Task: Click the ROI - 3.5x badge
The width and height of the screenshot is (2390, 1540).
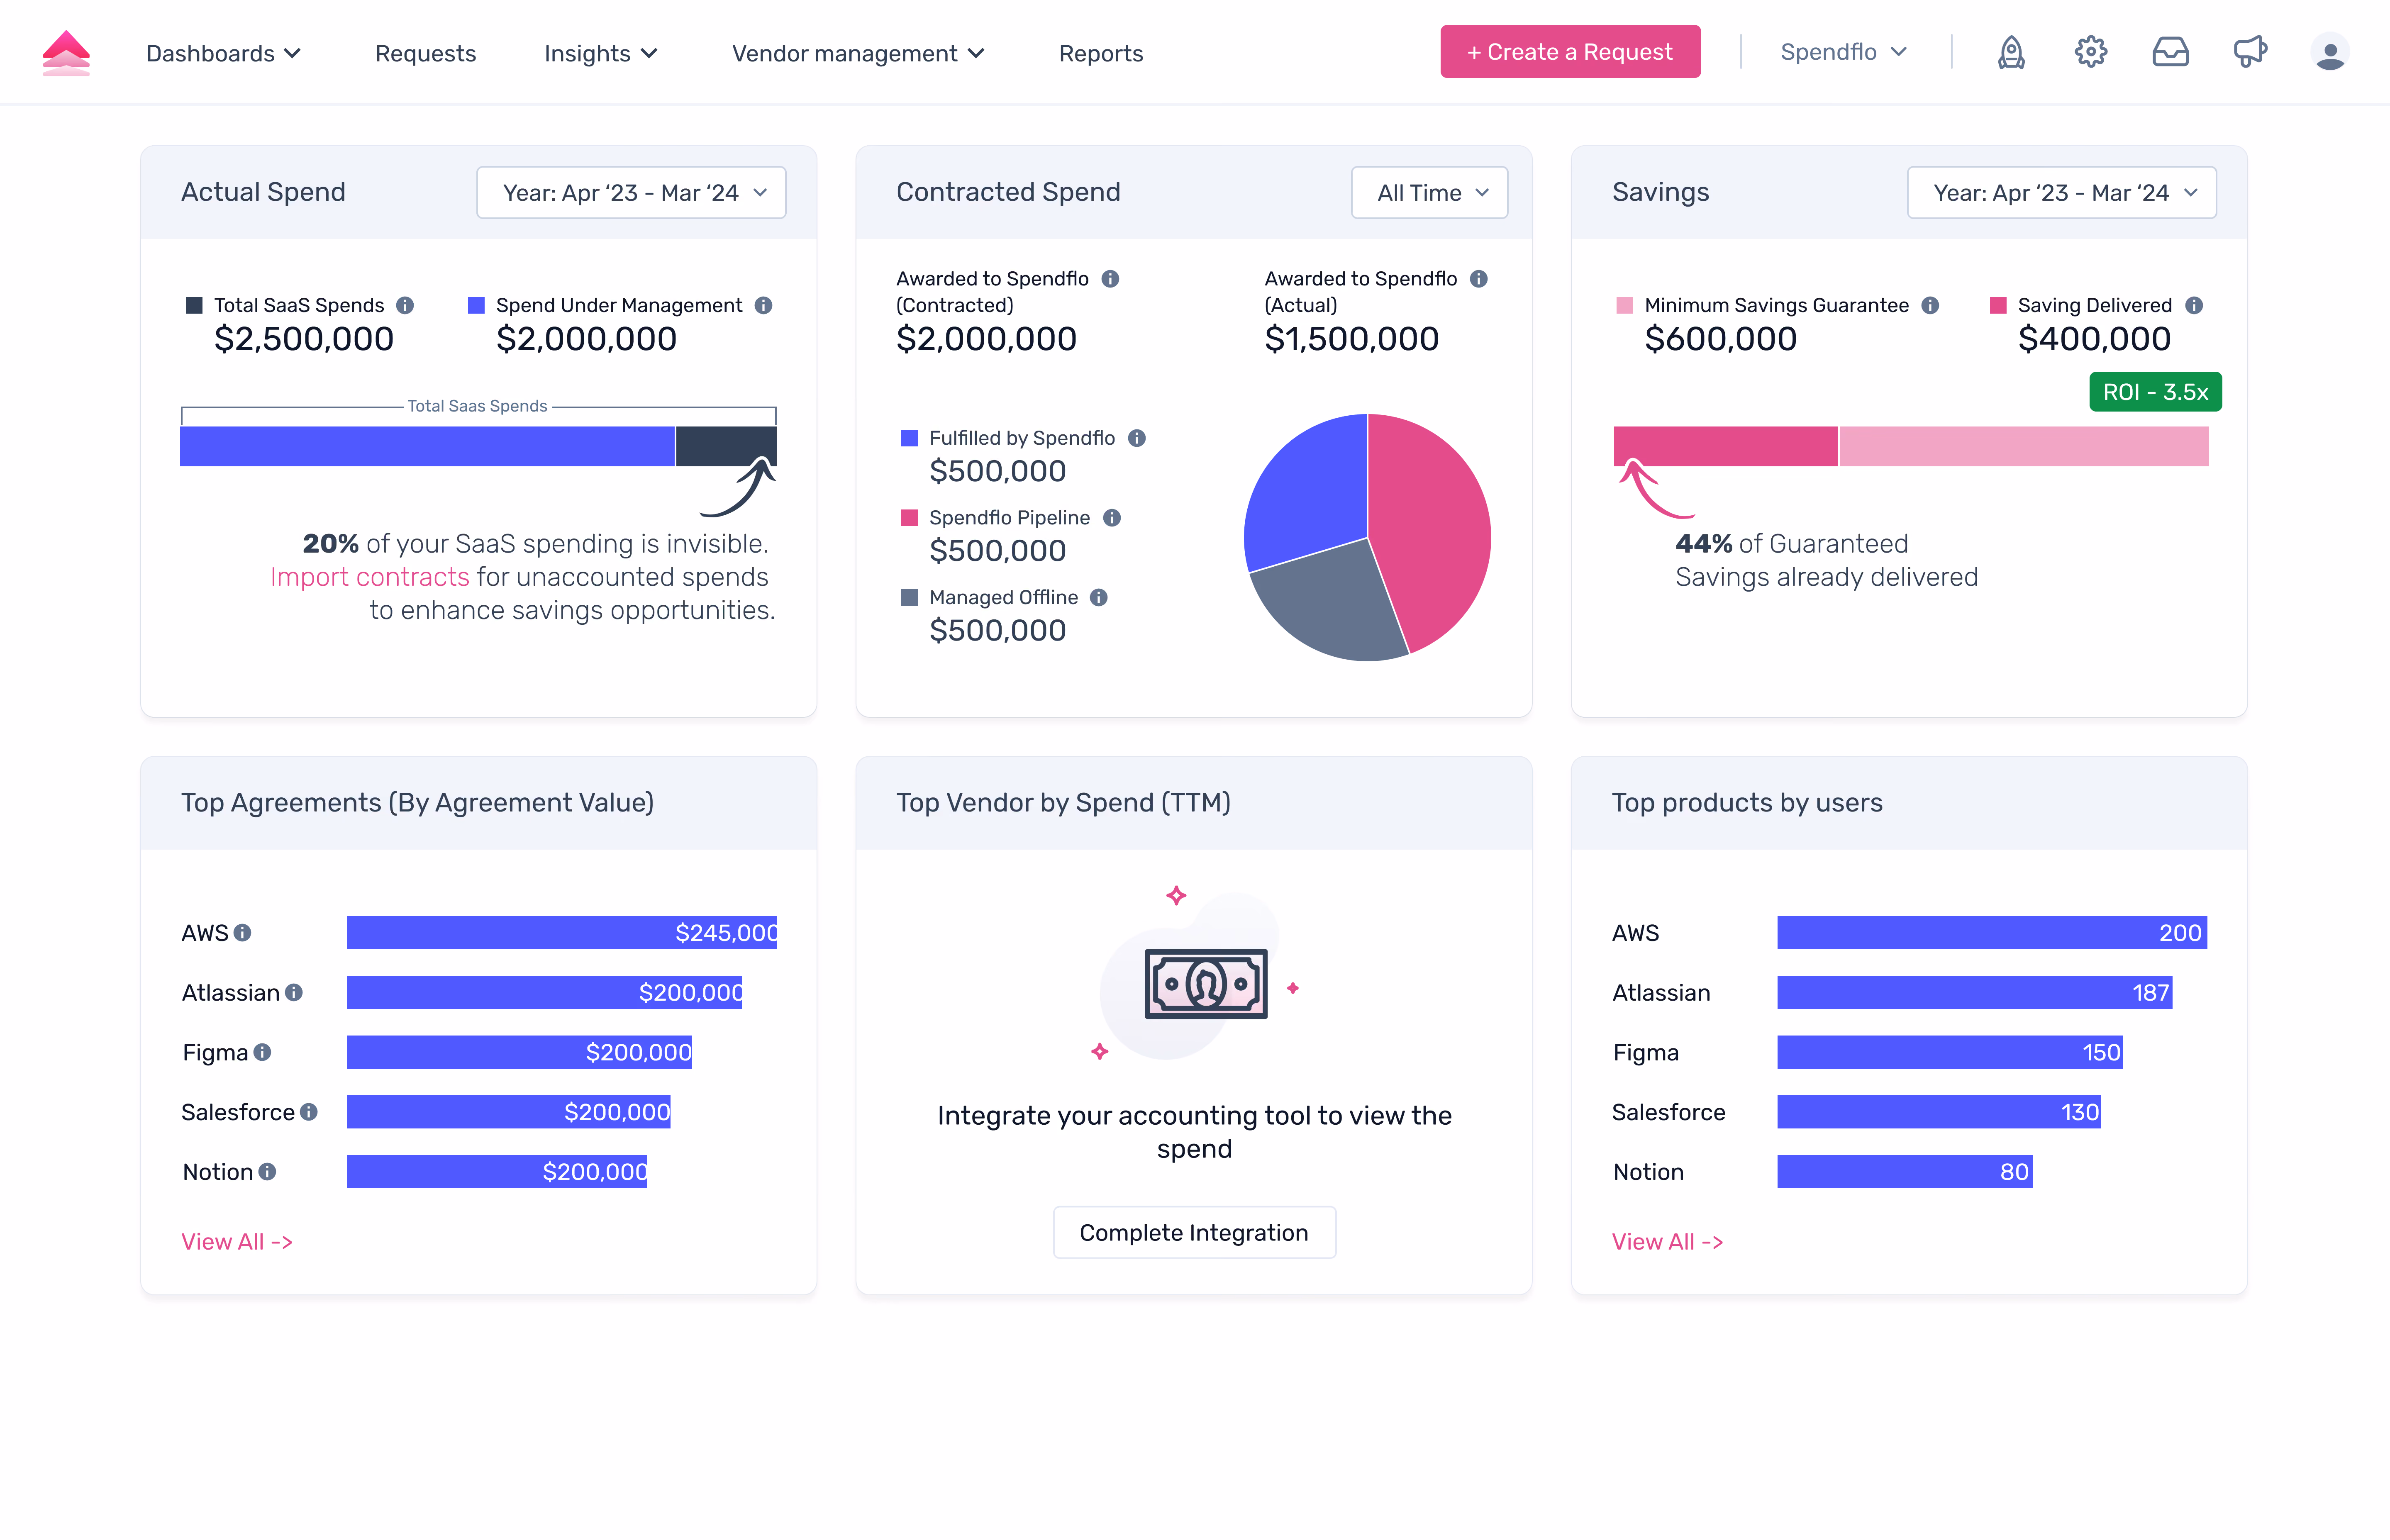Action: [x=2155, y=392]
